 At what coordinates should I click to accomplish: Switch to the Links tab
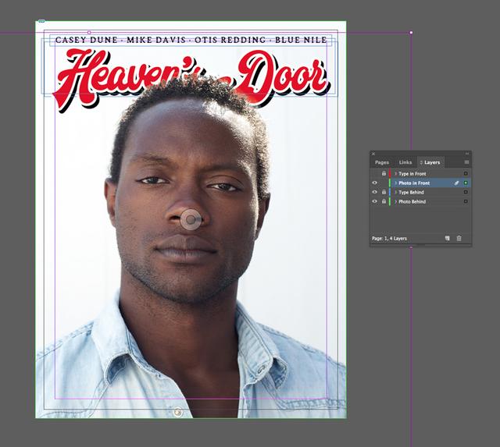tap(405, 162)
